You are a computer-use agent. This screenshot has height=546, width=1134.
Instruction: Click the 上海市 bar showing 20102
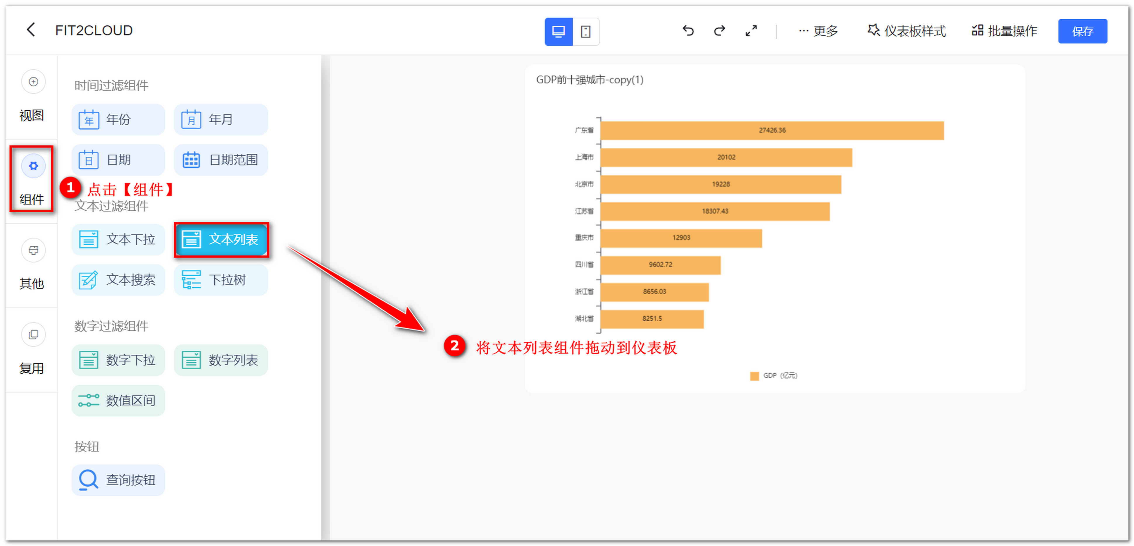tap(726, 157)
